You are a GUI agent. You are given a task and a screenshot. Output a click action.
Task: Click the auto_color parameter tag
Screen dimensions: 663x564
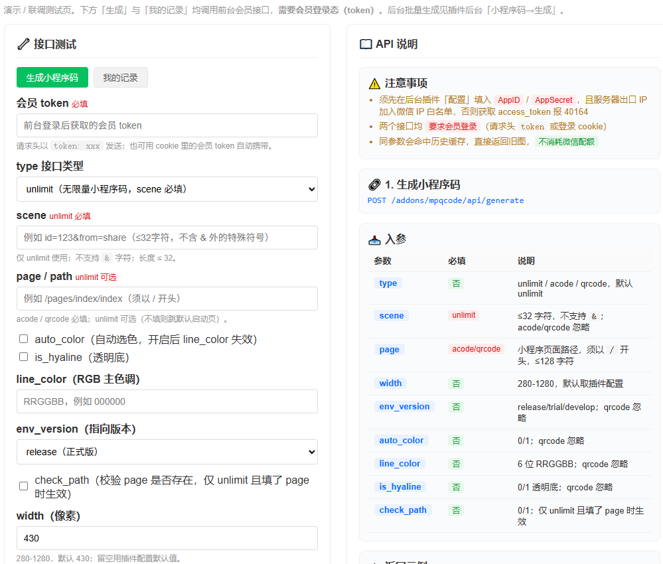coord(402,440)
